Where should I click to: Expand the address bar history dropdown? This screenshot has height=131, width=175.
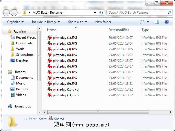coord(95,13)
